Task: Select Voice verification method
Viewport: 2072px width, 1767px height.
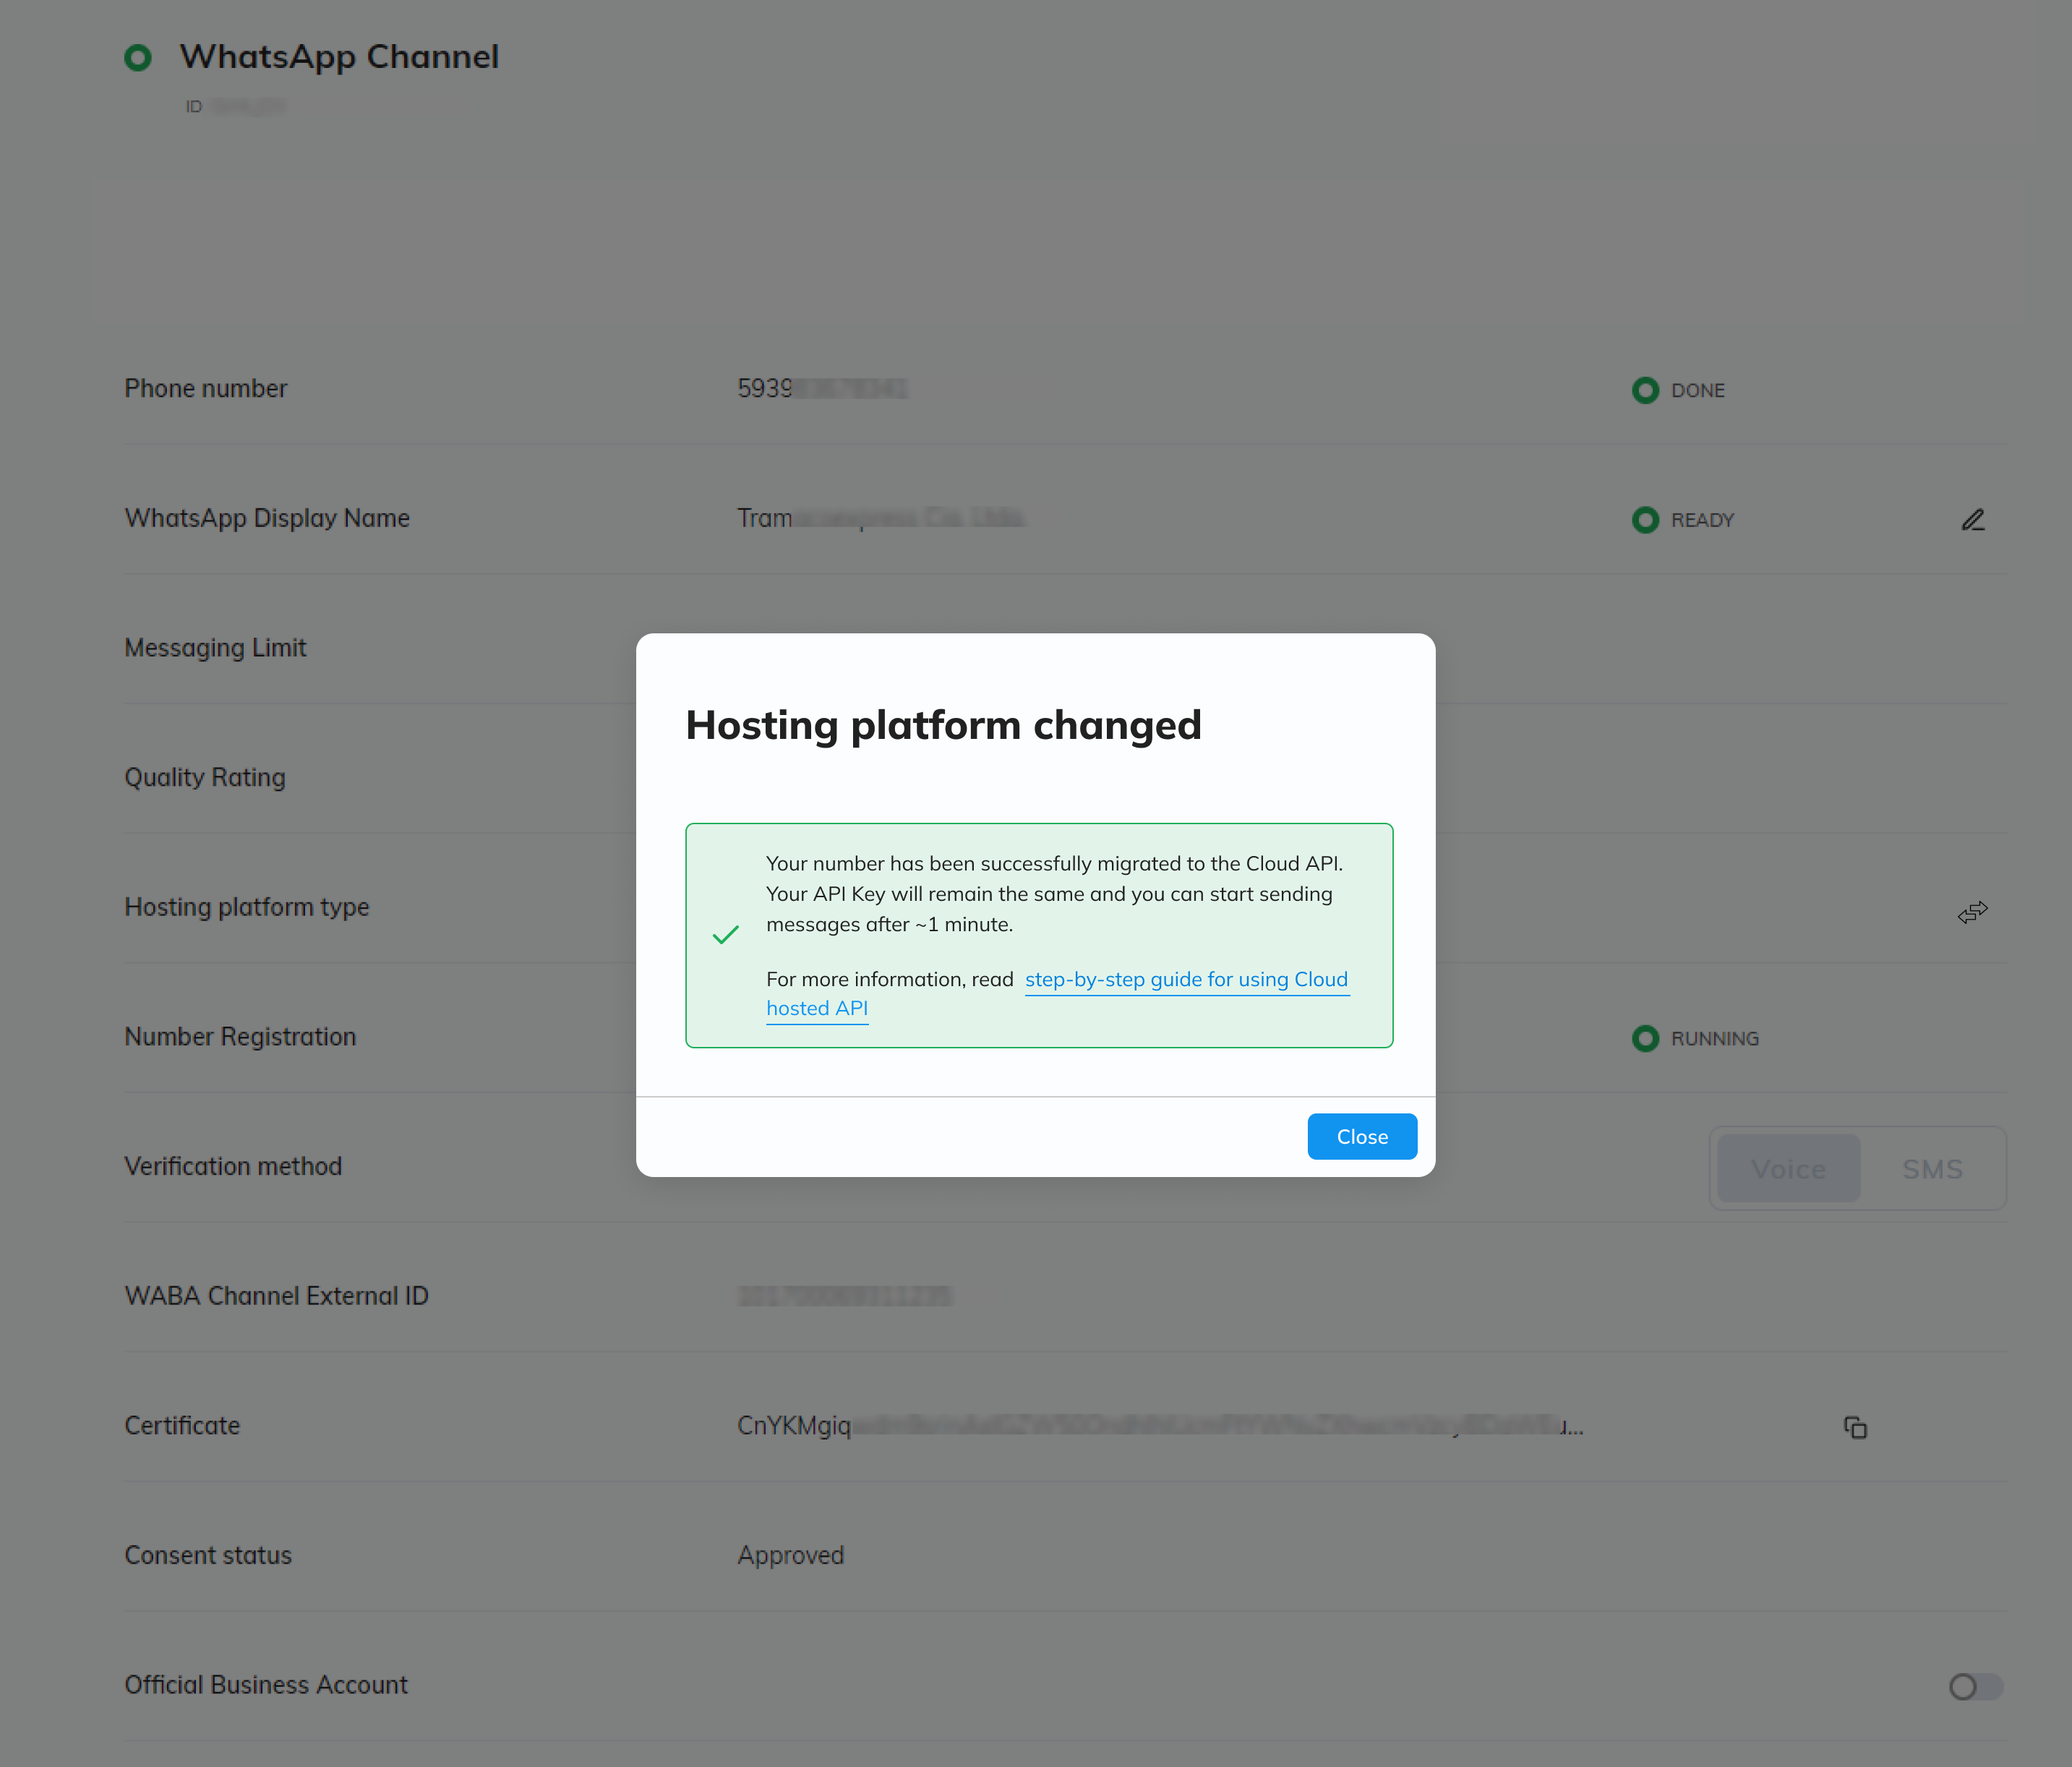Action: (1788, 1168)
